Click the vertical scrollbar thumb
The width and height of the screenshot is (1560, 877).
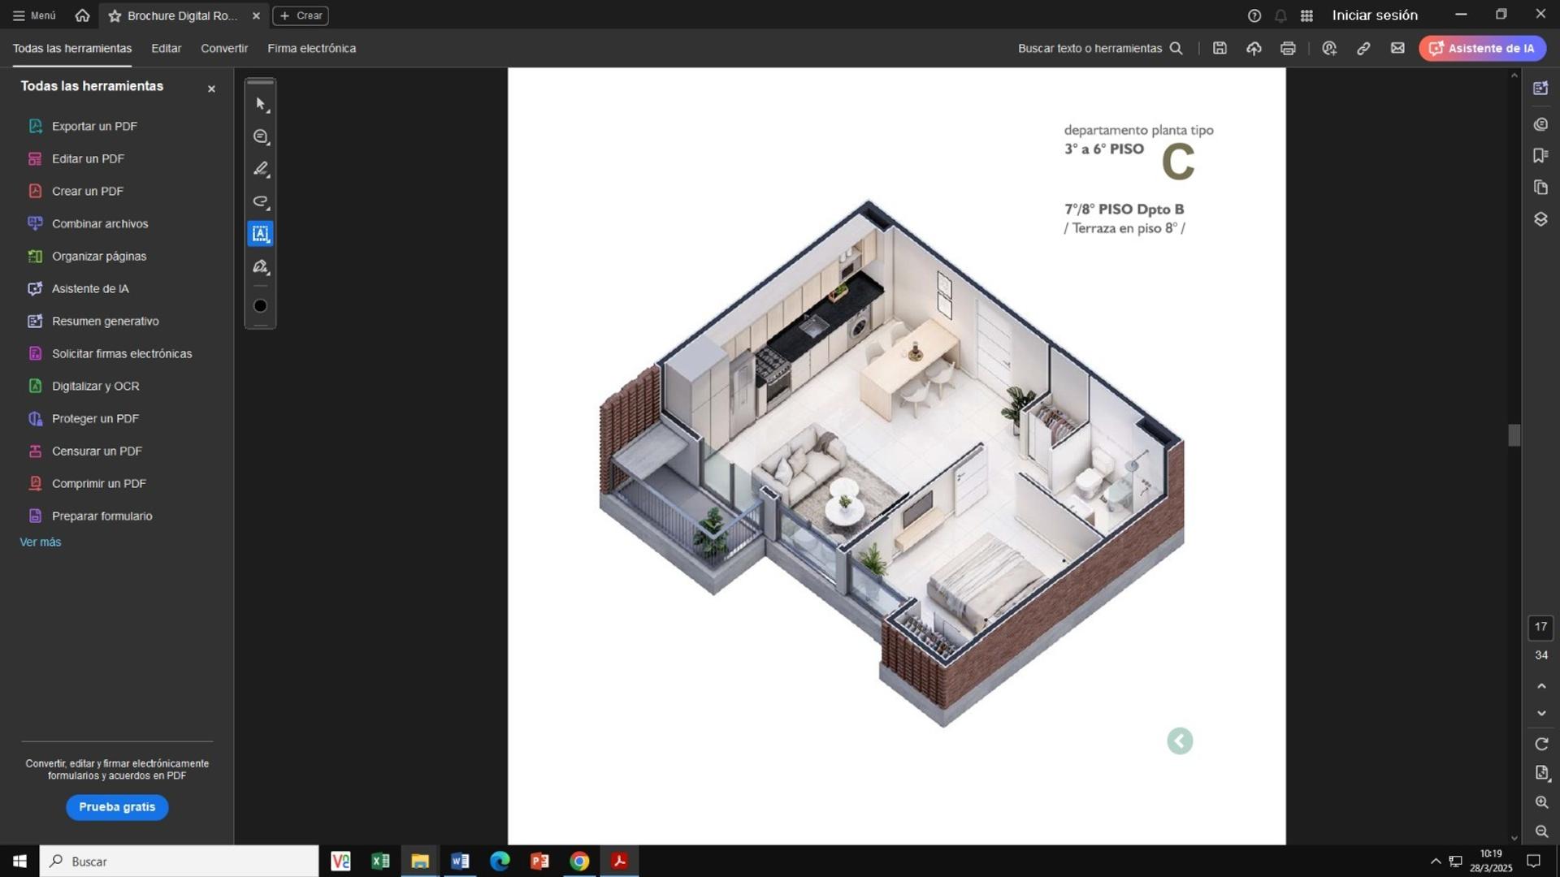coord(1514,435)
